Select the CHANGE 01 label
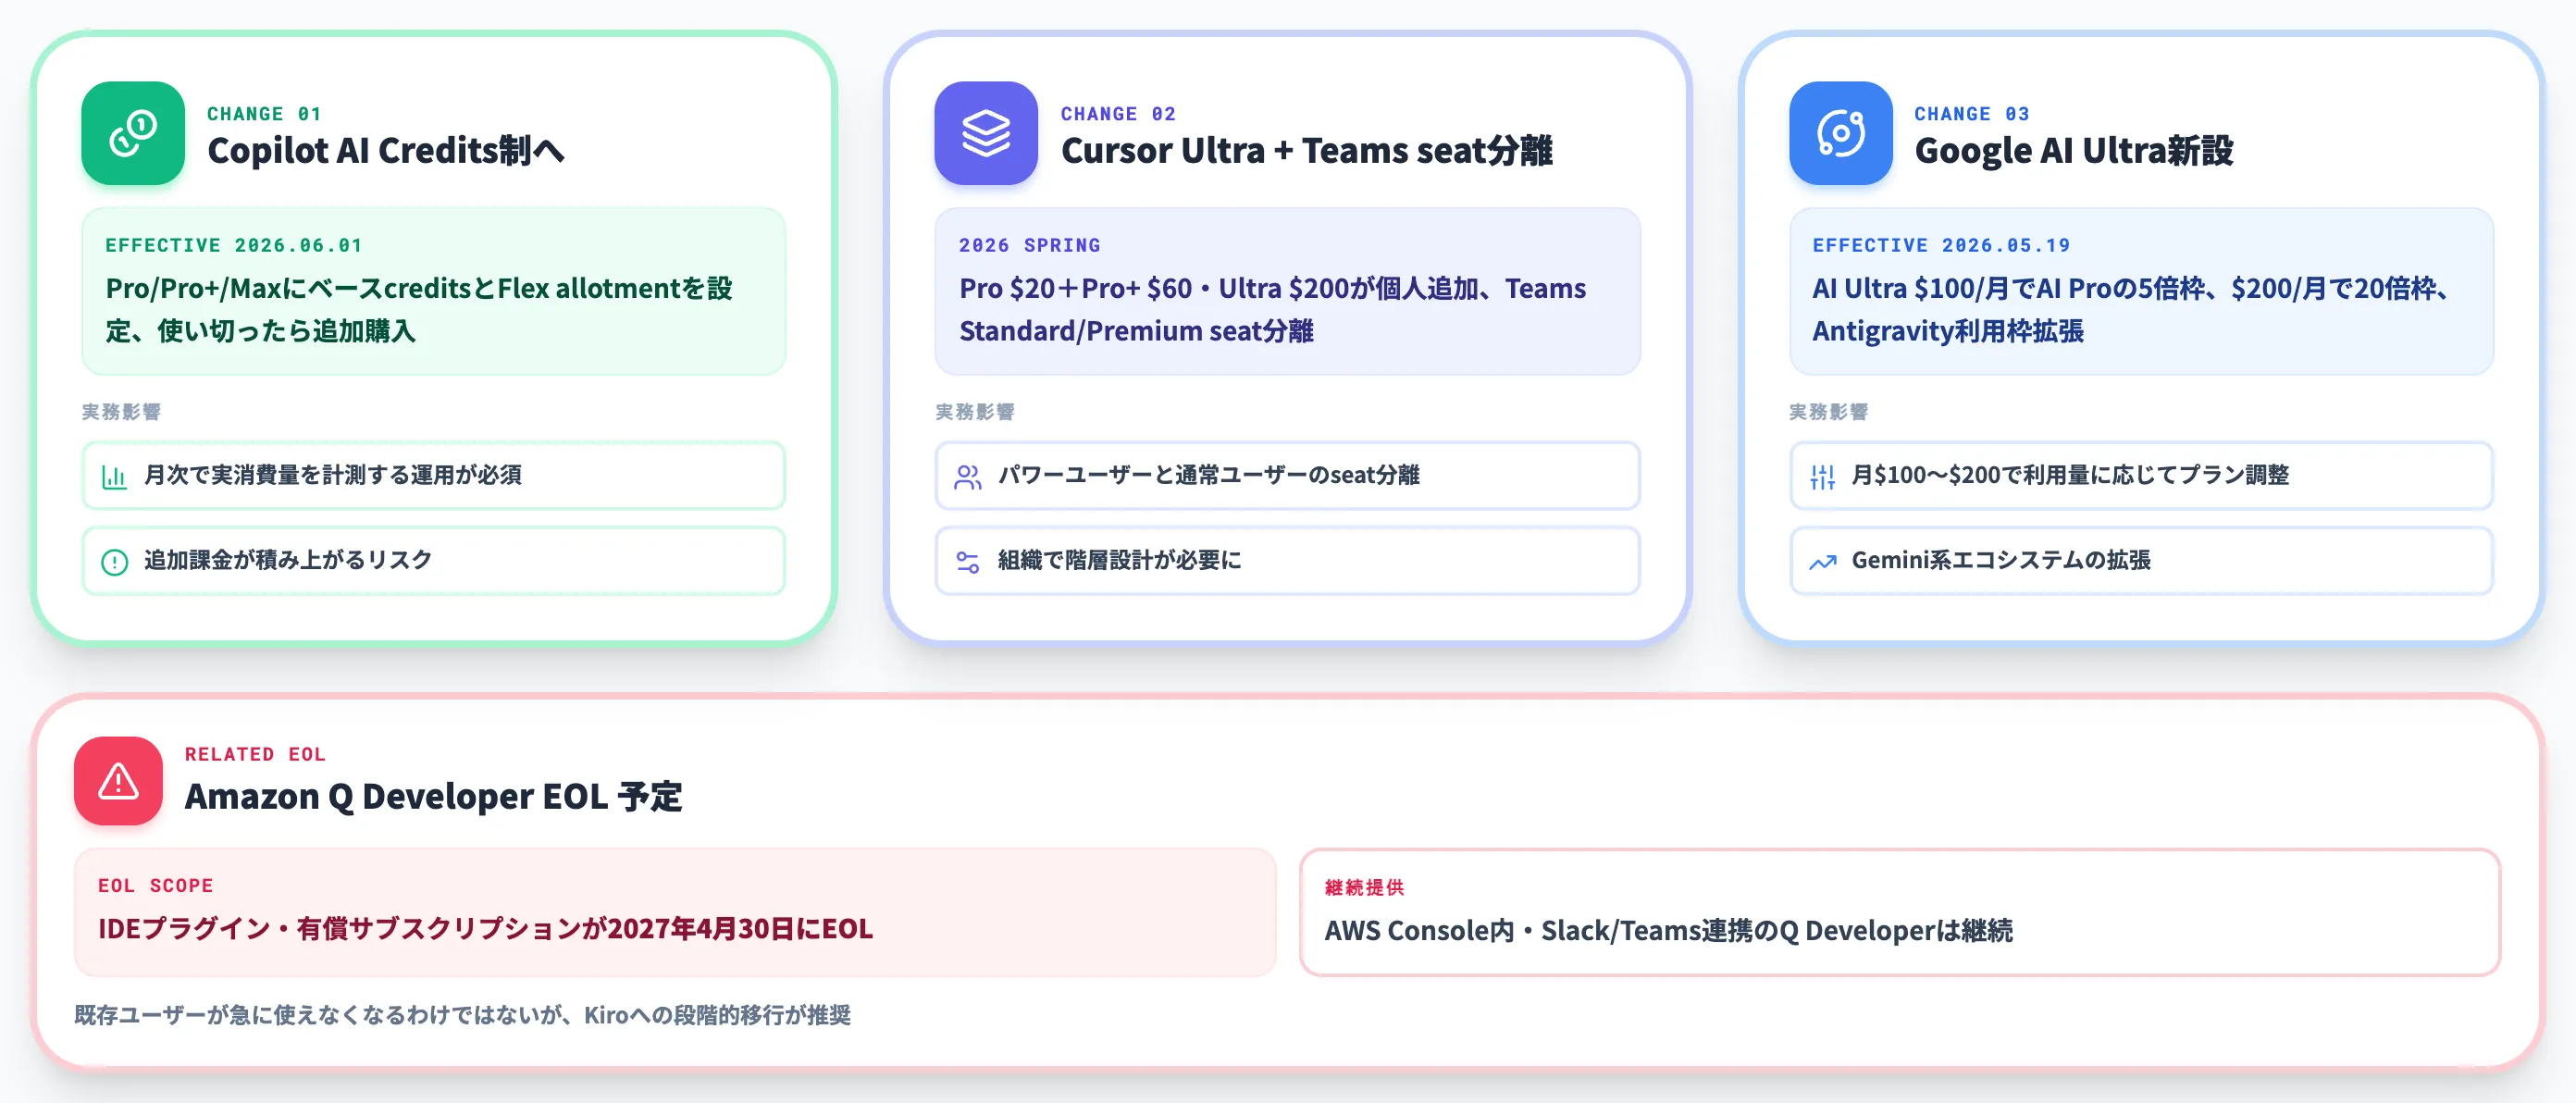 click(264, 114)
